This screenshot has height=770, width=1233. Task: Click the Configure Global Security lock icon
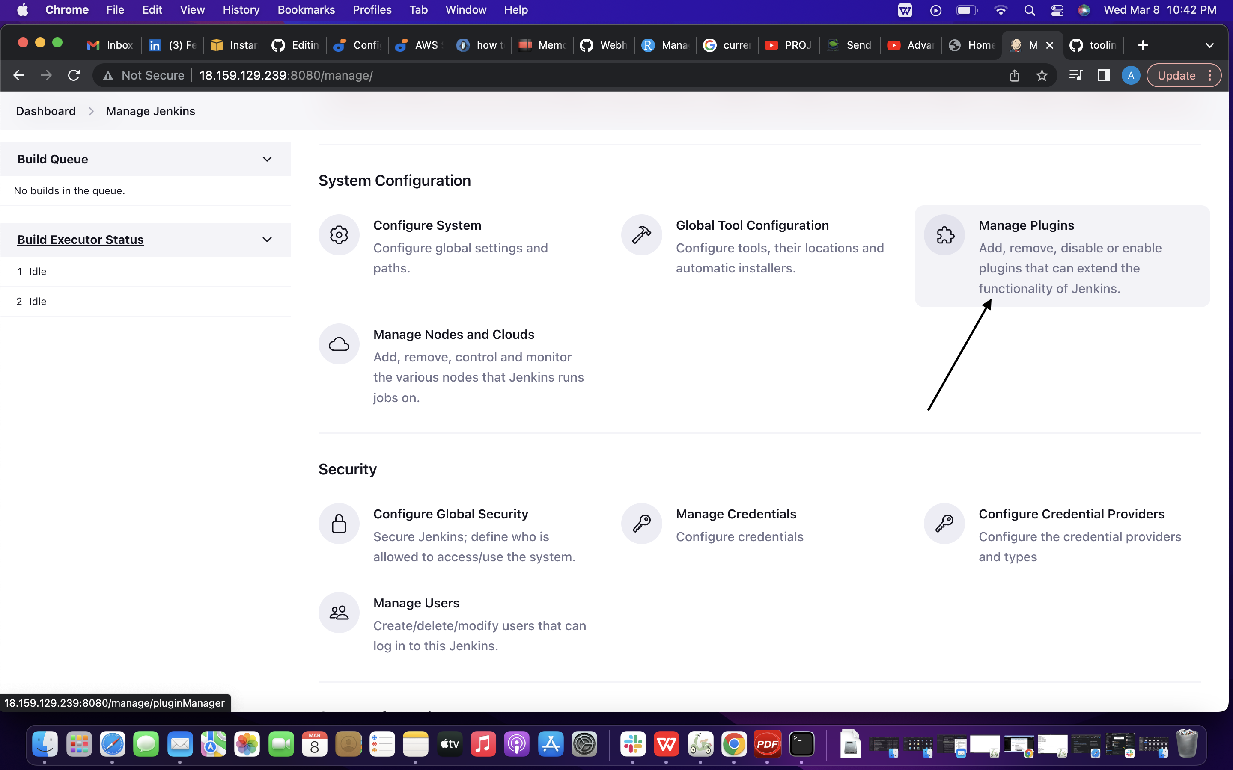pyautogui.click(x=339, y=524)
